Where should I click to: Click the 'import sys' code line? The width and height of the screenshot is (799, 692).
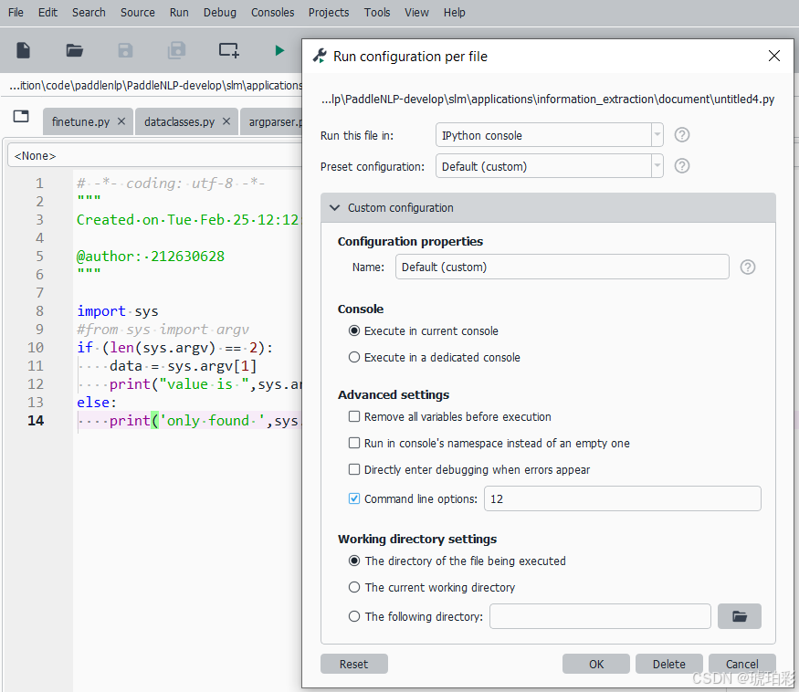pyautogui.click(x=118, y=310)
